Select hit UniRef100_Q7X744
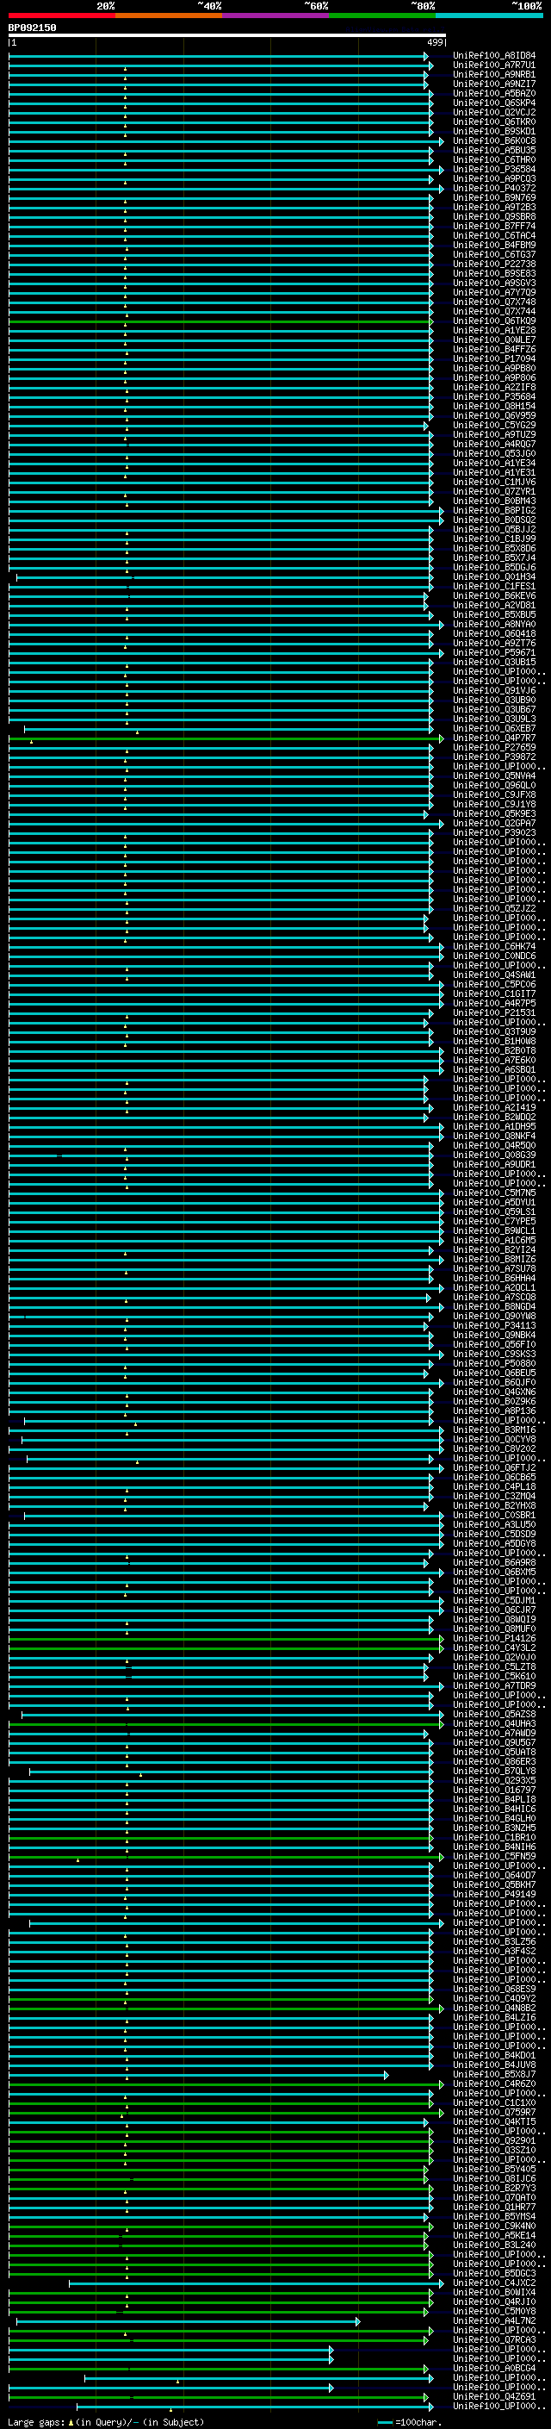551x2429 pixels. point(493,311)
